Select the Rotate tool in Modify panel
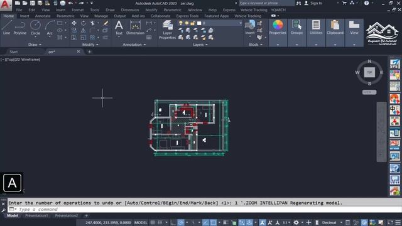The image size is (402, 226). click(84, 23)
